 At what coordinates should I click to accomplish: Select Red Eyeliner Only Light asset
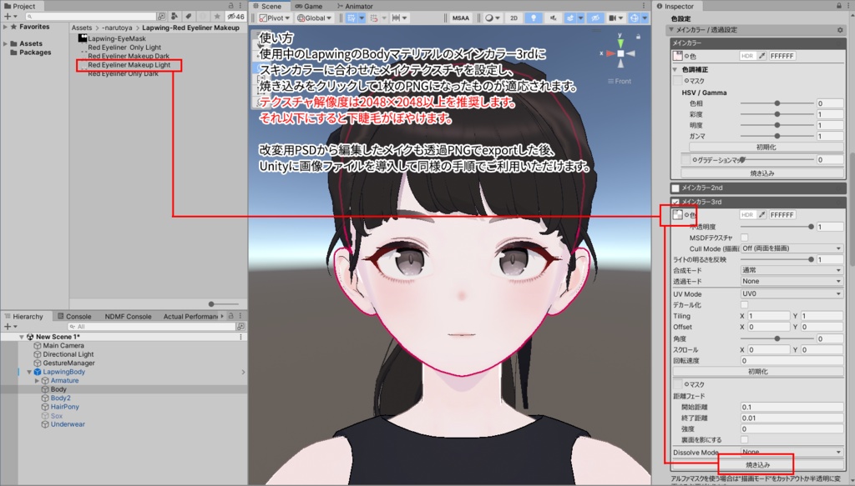point(124,48)
